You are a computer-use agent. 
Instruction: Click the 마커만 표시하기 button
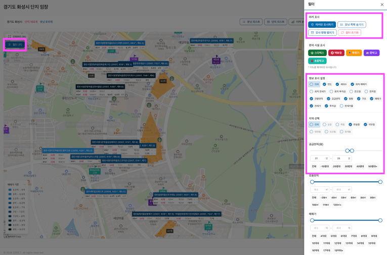point(322,24)
